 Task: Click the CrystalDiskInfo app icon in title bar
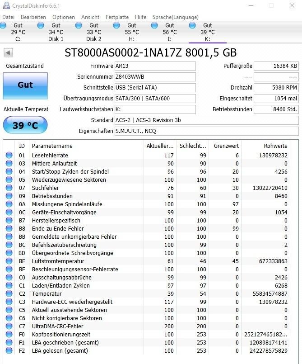pos(6,5)
